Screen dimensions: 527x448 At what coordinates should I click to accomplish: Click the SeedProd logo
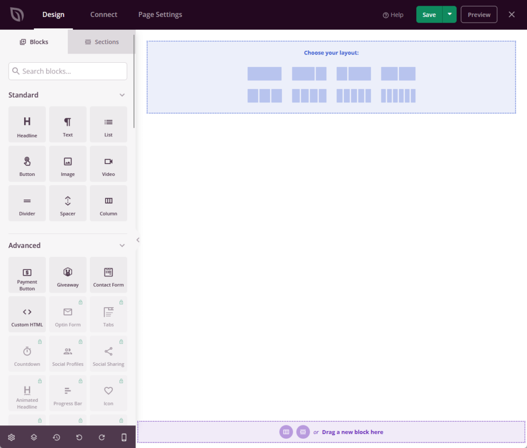pyautogui.click(x=17, y=14)
